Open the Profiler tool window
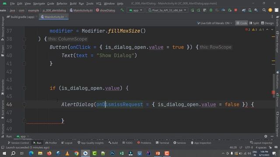This screenshot has height=157, width=280. coord(51,143)
